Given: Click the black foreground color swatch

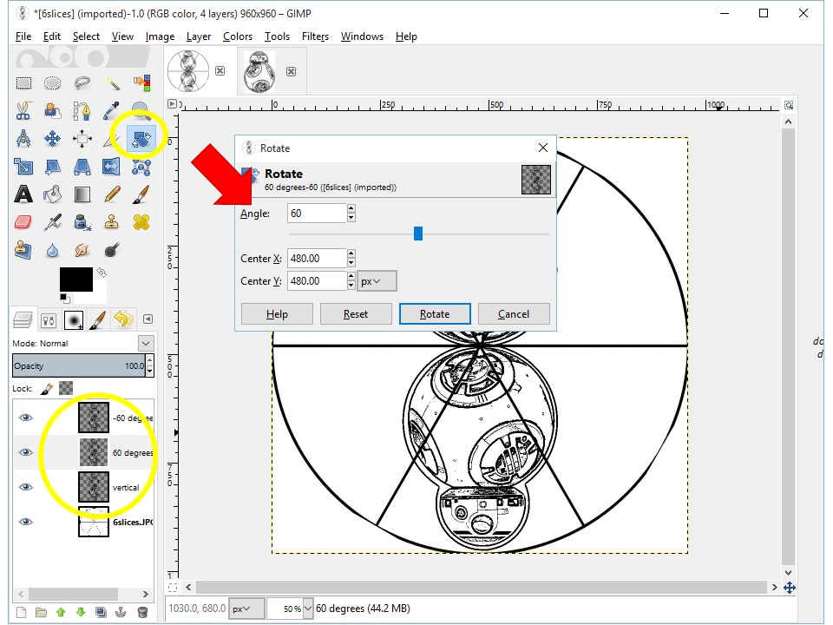Looking at the screenshot, I should coord(76,280).
